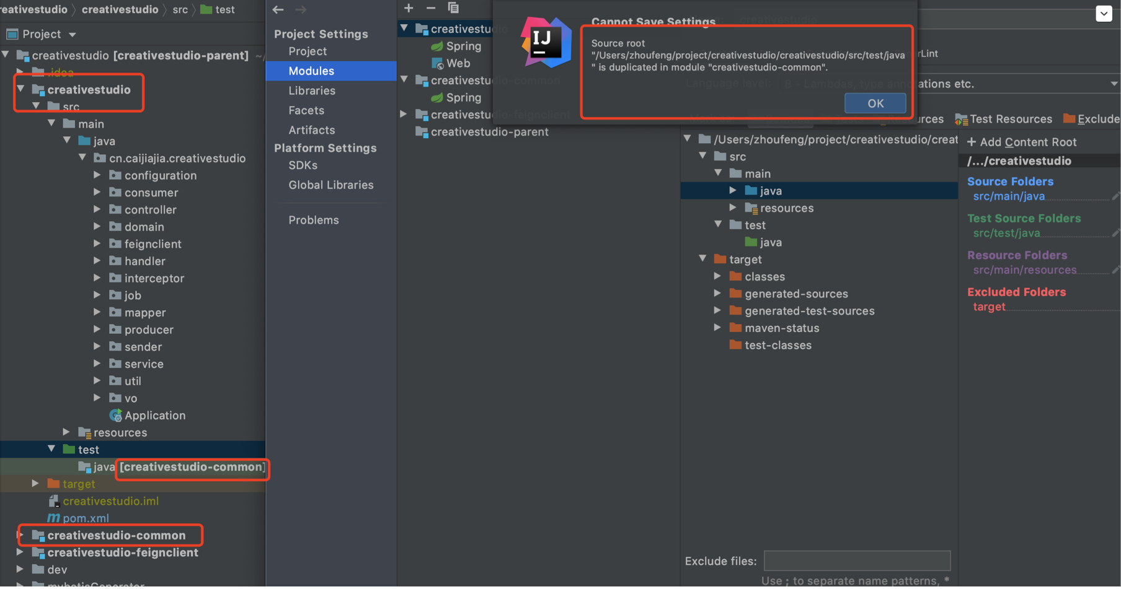The width and height of the screenshot is (1121, 589).
Task: Expand creativestudio-feignclient in the modules list
Action: tap(404, 114)
